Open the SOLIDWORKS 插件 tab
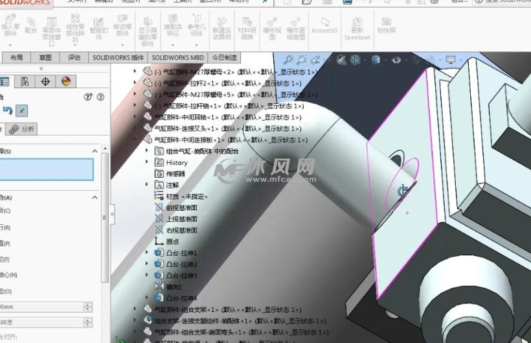The width and height of the screenshot is (531, 343). click(x=119, y=58)
